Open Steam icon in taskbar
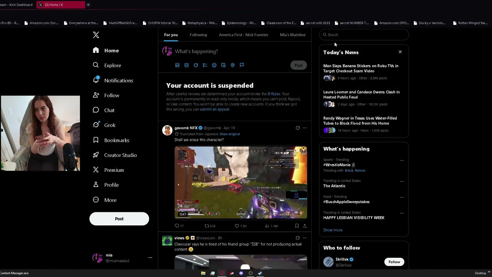 260,273
